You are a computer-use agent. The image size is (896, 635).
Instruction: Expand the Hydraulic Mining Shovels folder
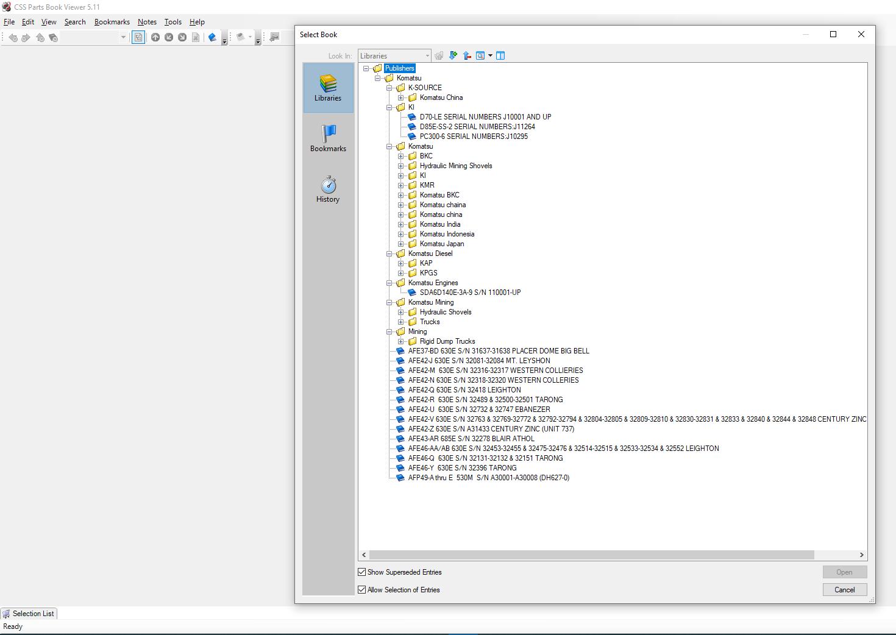(401, 166)
